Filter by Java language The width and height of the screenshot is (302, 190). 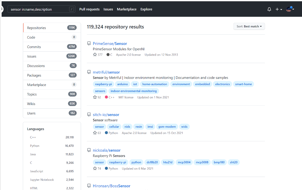(x=52, y=154)
